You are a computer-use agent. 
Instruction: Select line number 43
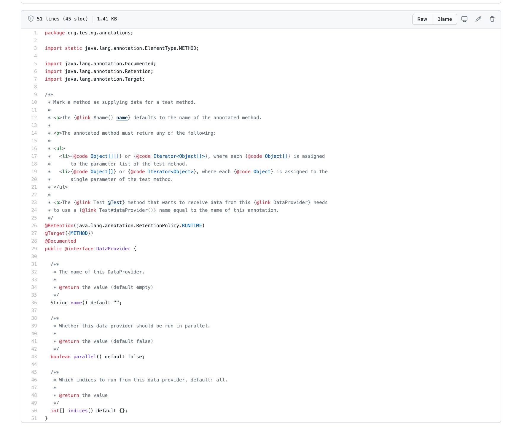coord(34,357)
